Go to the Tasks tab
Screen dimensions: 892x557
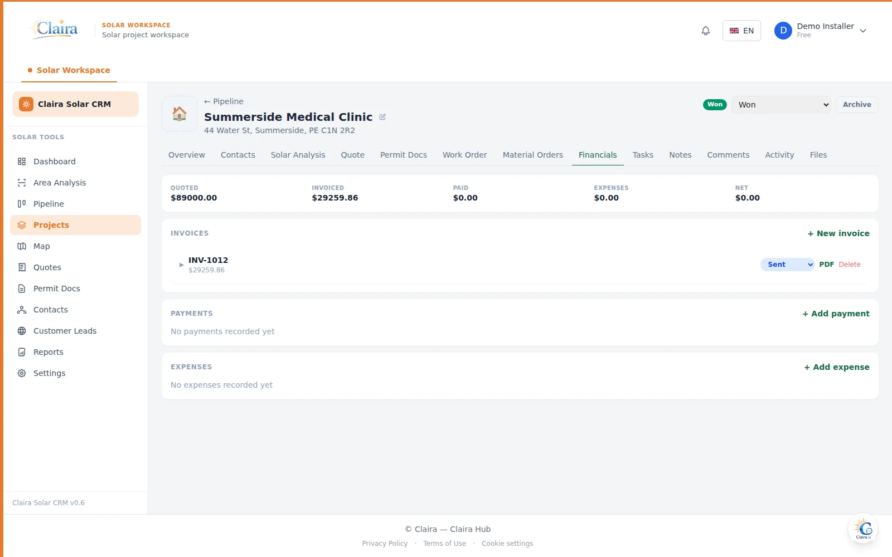coord(643,155)
